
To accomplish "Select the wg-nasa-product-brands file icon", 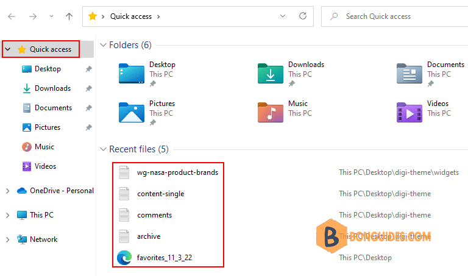I will coord(124,172).
